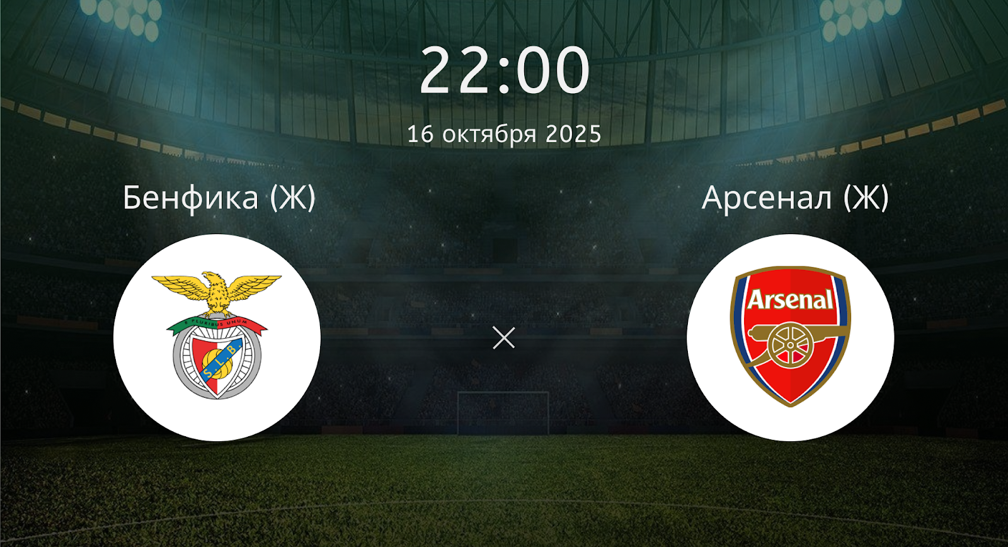Click the date 16 октября 2025
1008x547 pixels.
[504, 134]
